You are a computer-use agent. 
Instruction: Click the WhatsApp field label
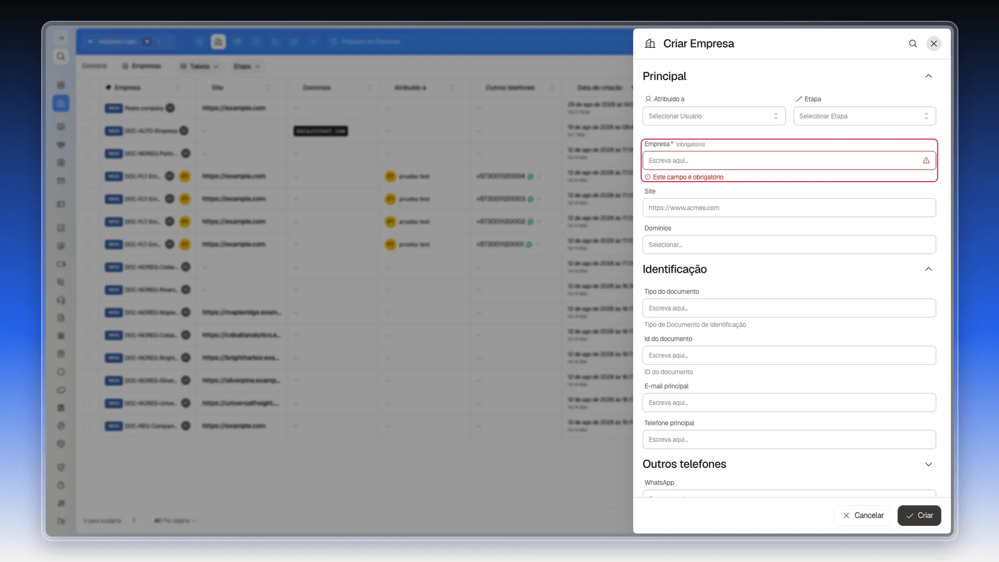click(x=659, y=483)
